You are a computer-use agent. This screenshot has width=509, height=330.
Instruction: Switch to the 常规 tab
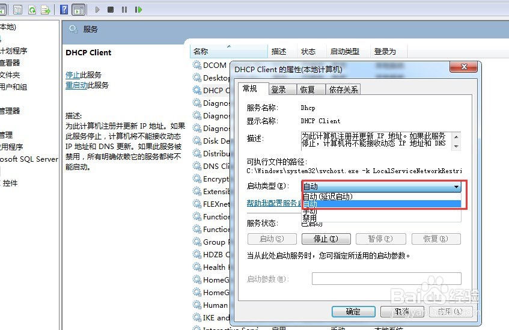pos(253,89)
